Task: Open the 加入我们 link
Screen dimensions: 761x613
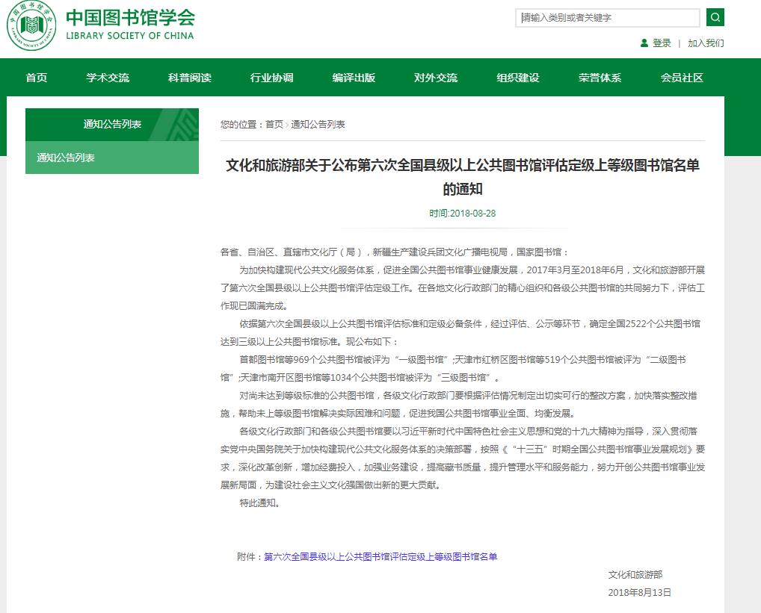Action: (x=706, y=43)
